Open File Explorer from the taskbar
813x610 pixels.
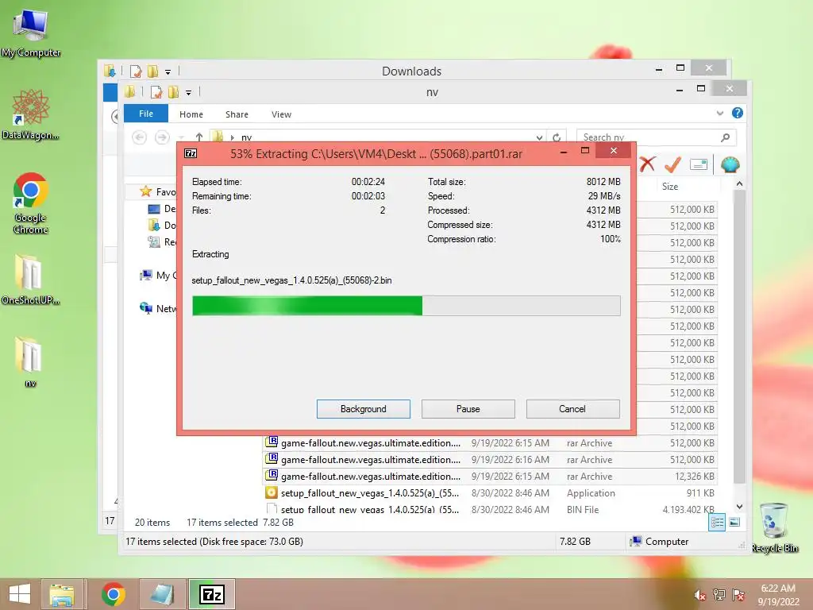[x=62, y=594]
